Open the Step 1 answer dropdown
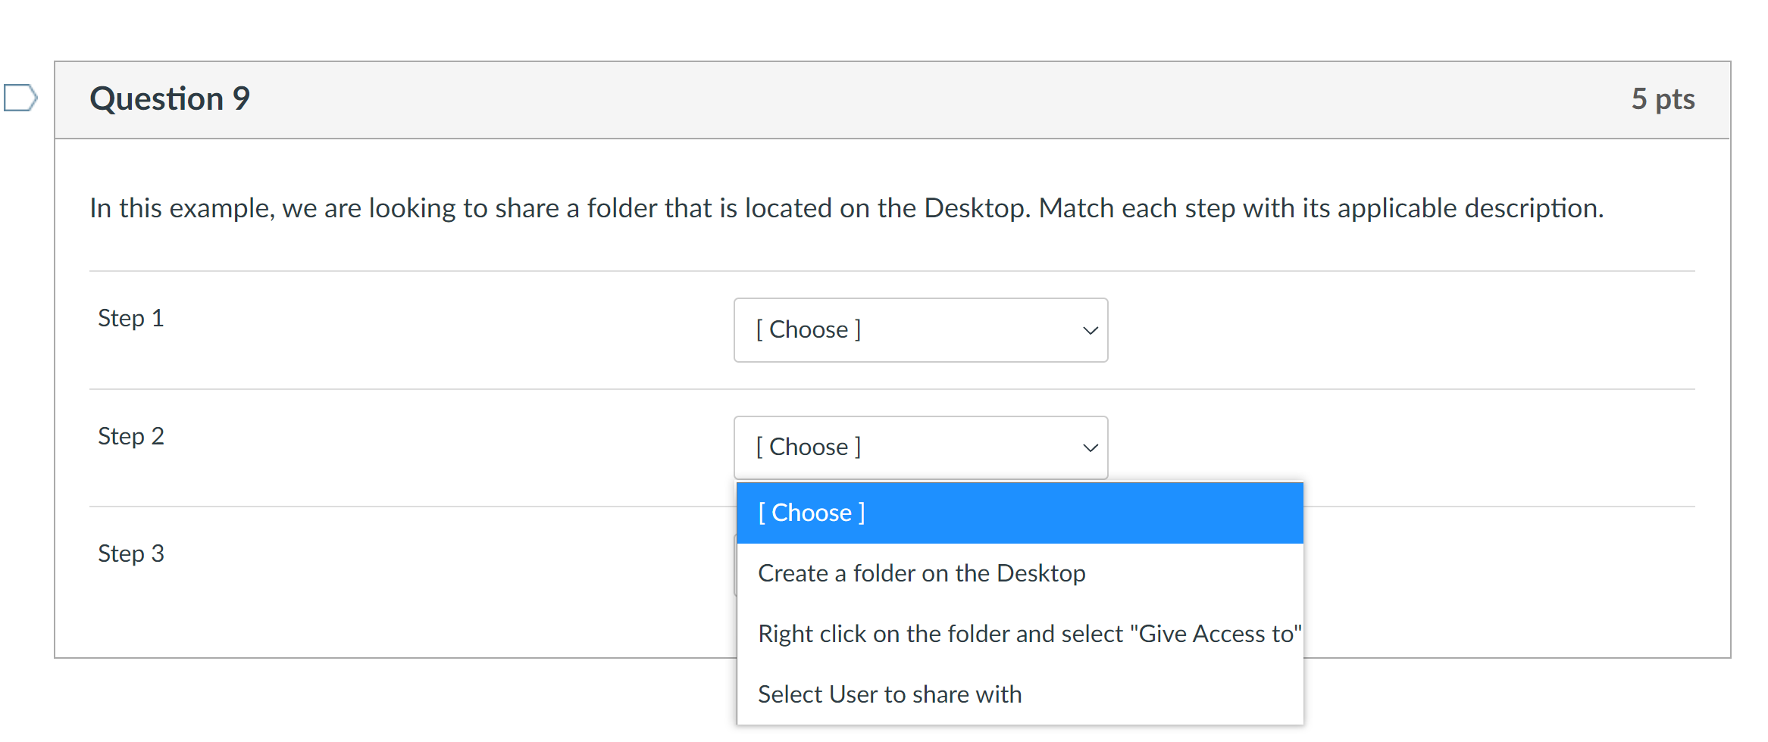 pyautogui.click(x=921, y=330)
